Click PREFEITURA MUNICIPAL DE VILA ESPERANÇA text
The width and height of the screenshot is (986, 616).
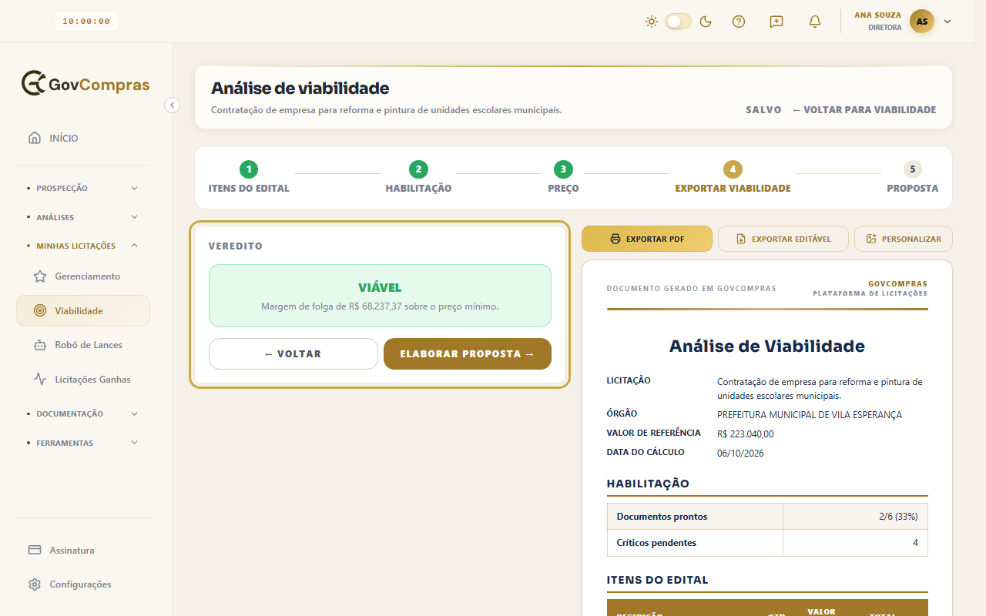point(810,415)
